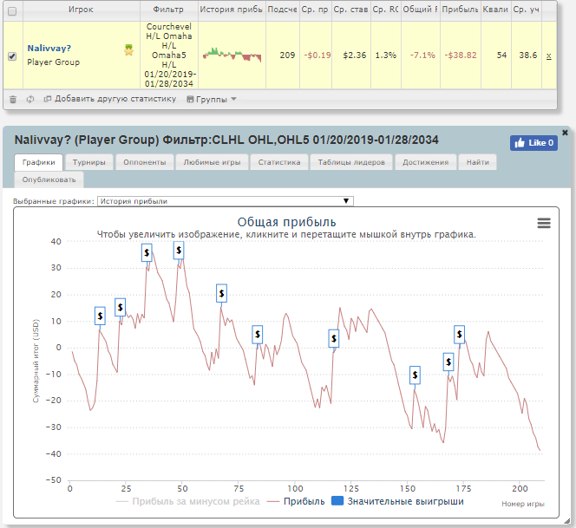Click the refresh arrows icon below the table

click(30, 99)
